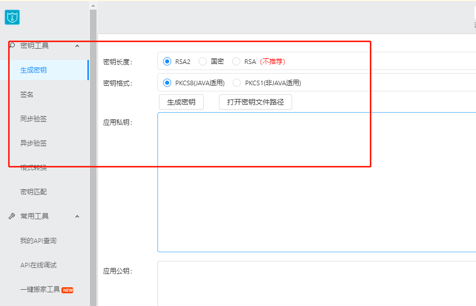This screenshot has width=476, height=306.
Task: Collapse the 密钥工具 section
Action: point(77,45)
